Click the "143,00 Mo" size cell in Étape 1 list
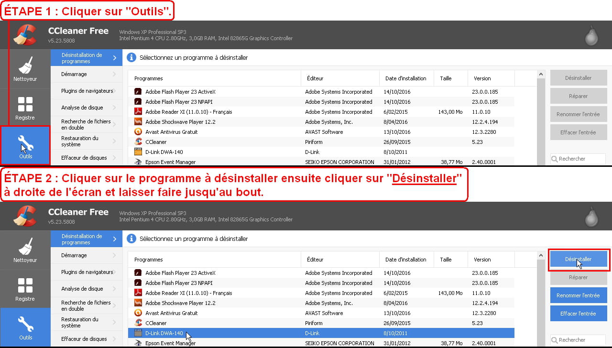The height and width of the screenshot is (348, 612). tap(450, 112)
